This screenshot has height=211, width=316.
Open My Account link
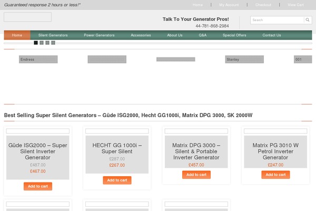click(229, 5)
